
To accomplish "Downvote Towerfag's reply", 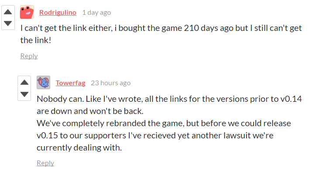I will point(24,94).
